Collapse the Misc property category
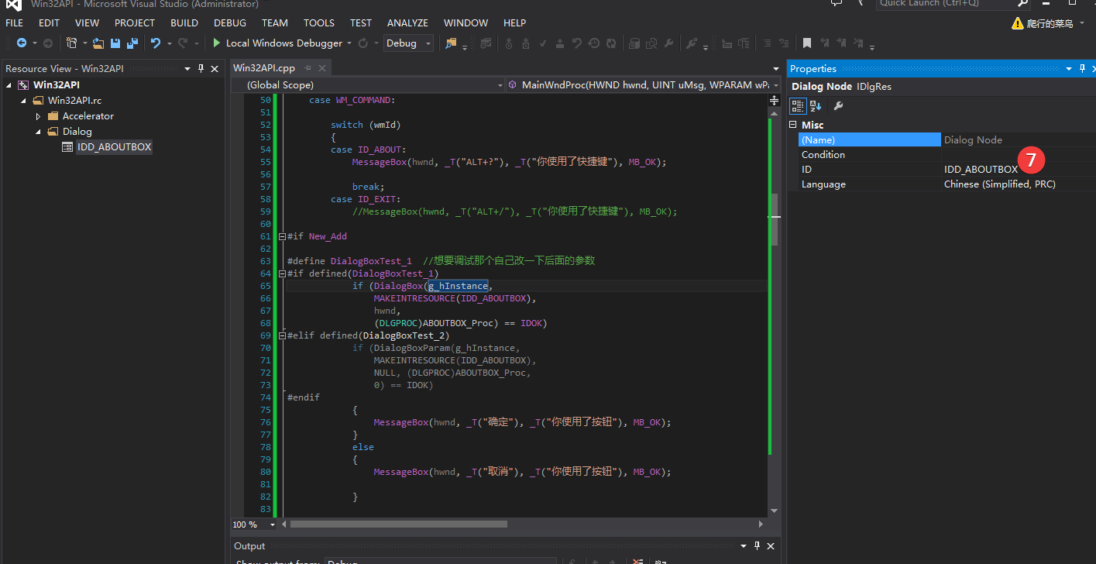1096x564 pixels. 793,125
